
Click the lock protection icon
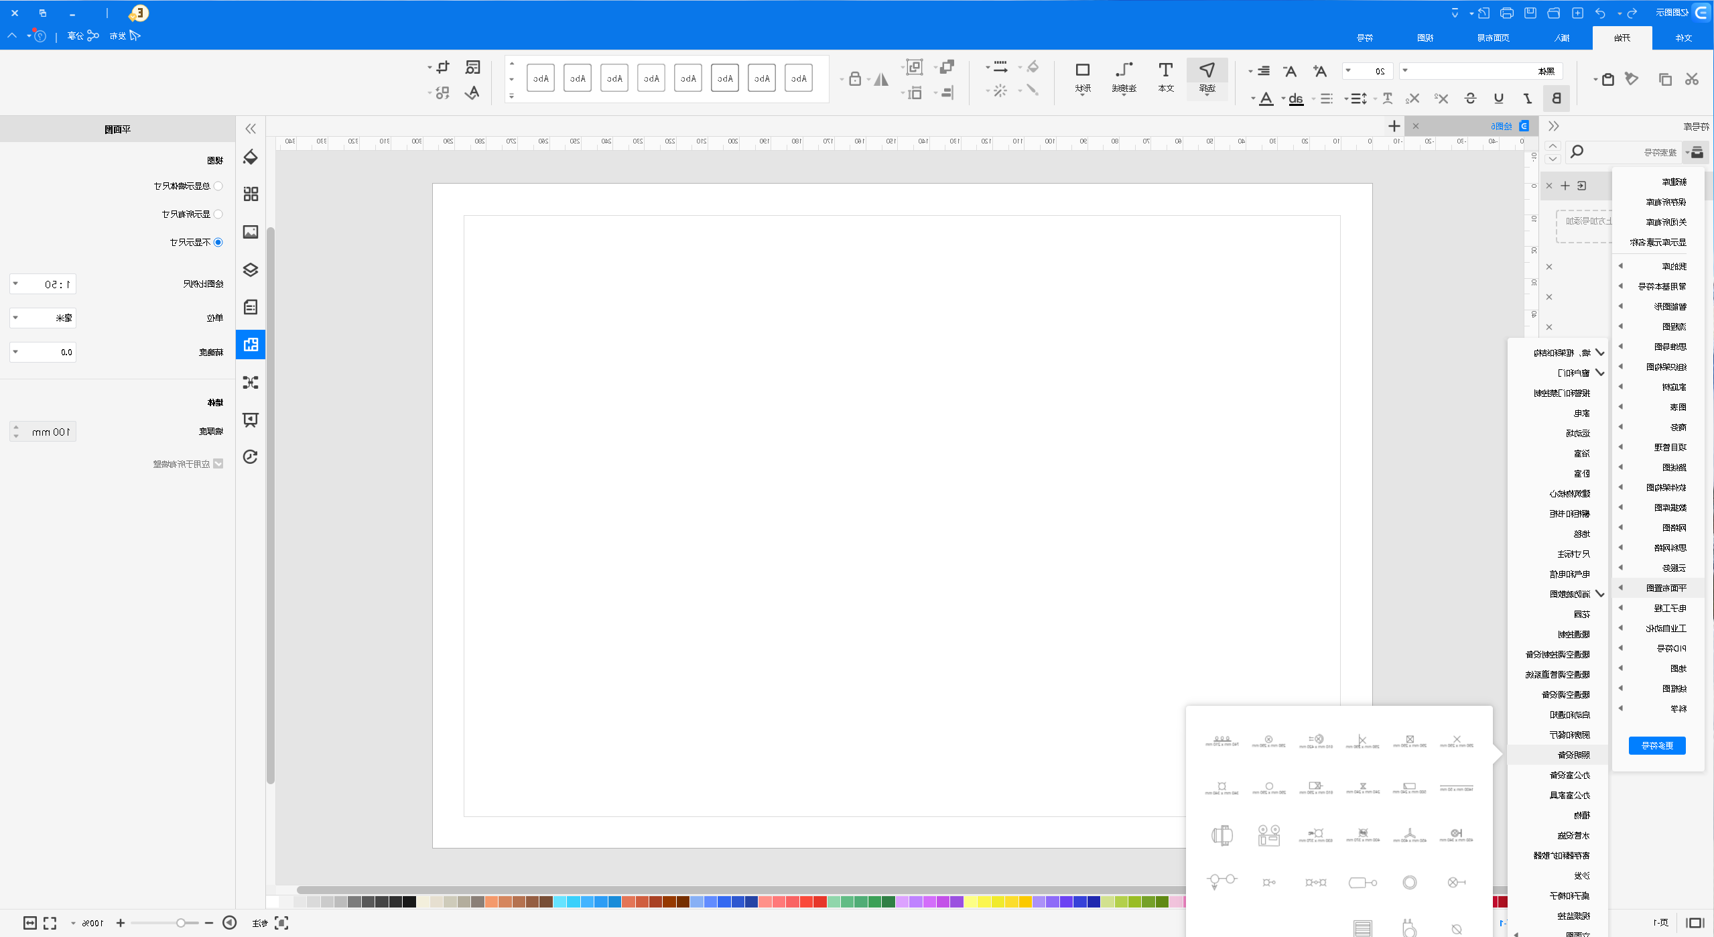[x=855, y=79]
